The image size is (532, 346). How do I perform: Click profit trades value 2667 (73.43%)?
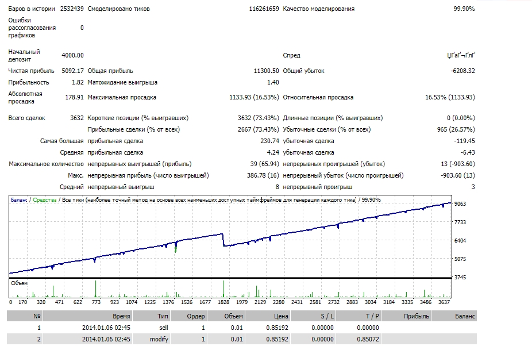(x=258, y=130)
